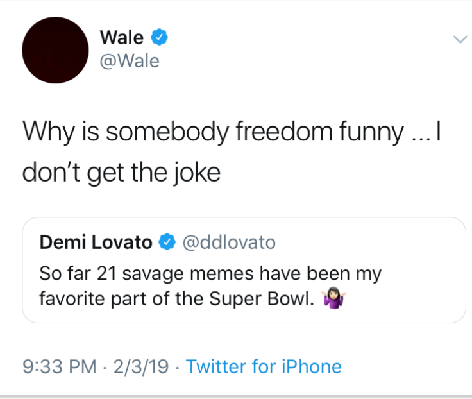The height and width of the screenshot is (399, 472).
Task: Click Wale's blue verified badge
Action: 159,37
